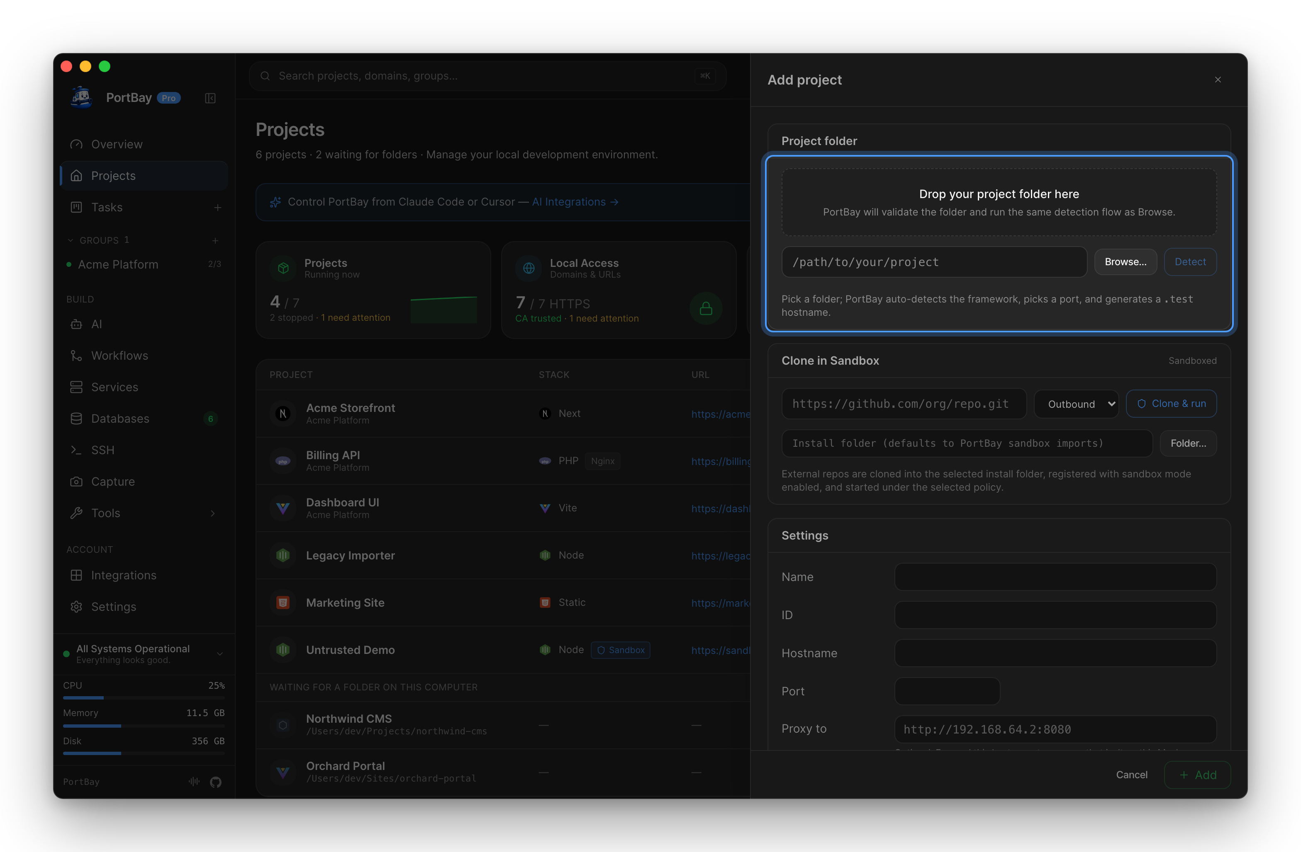Click the Nginx tag on Billing API
The image size is (1301, 852).
tap(602, 461)
